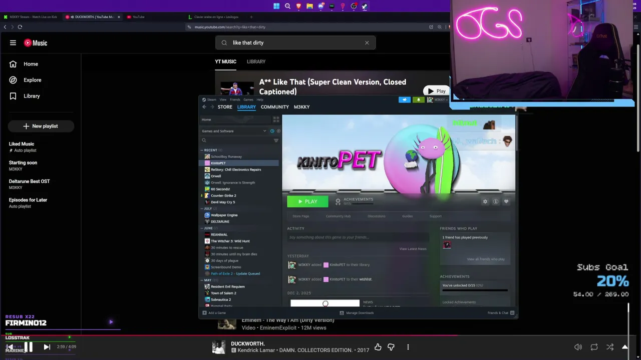Play KinitoPET in Steam

pos(307,201)
